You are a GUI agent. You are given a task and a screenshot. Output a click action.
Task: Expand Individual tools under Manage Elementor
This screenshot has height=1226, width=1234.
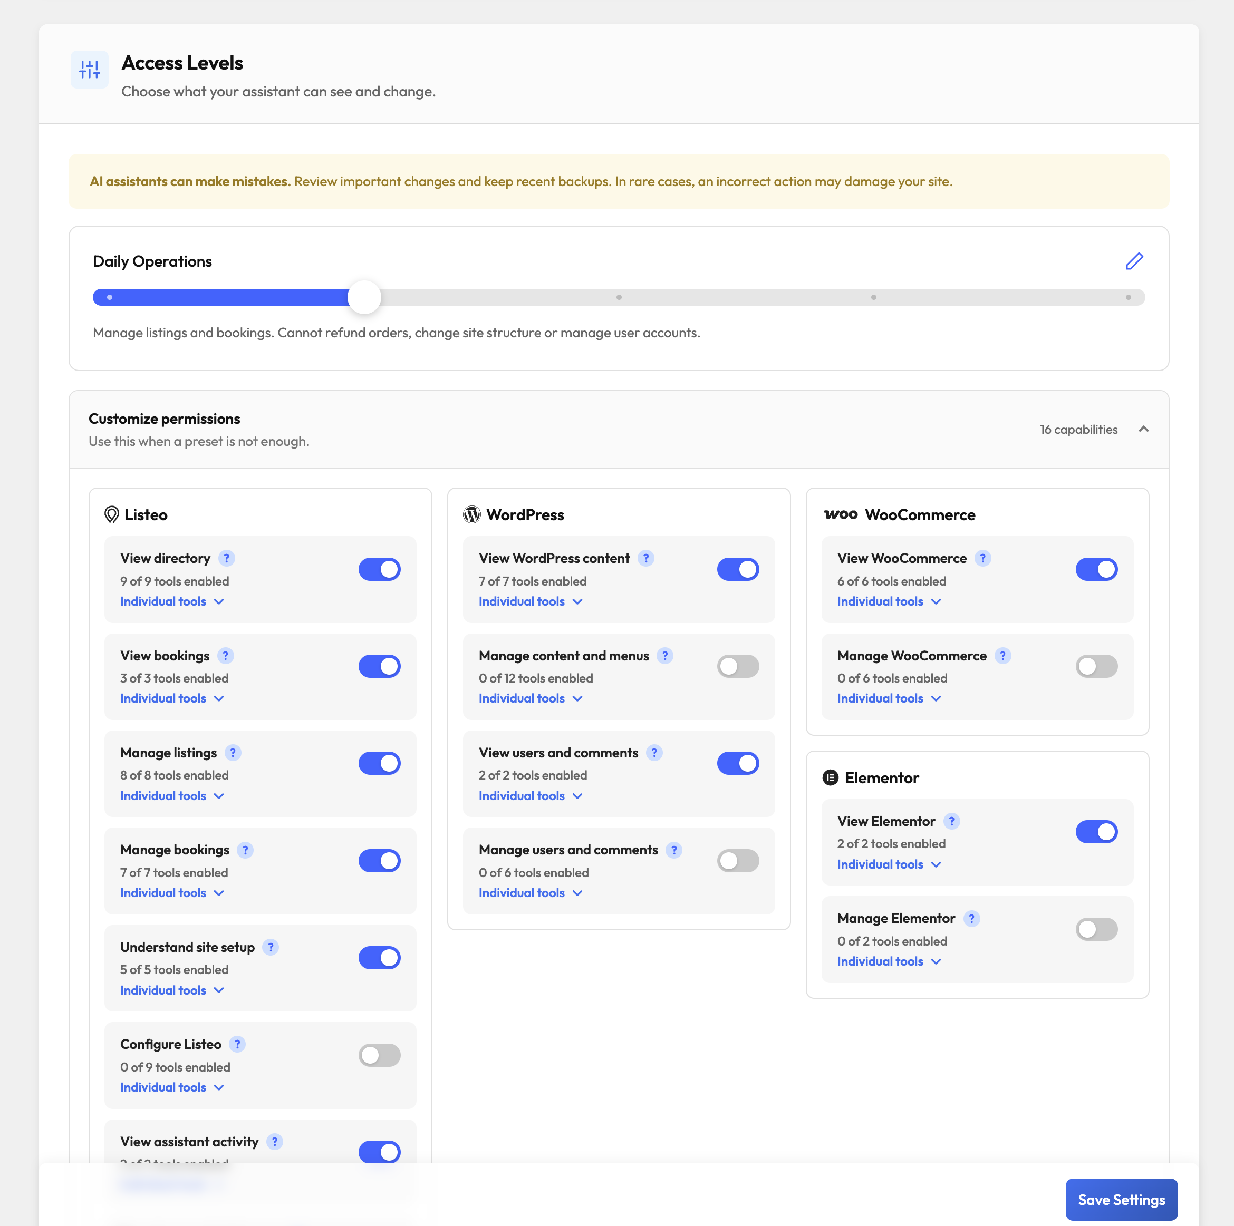pos(890,961)
